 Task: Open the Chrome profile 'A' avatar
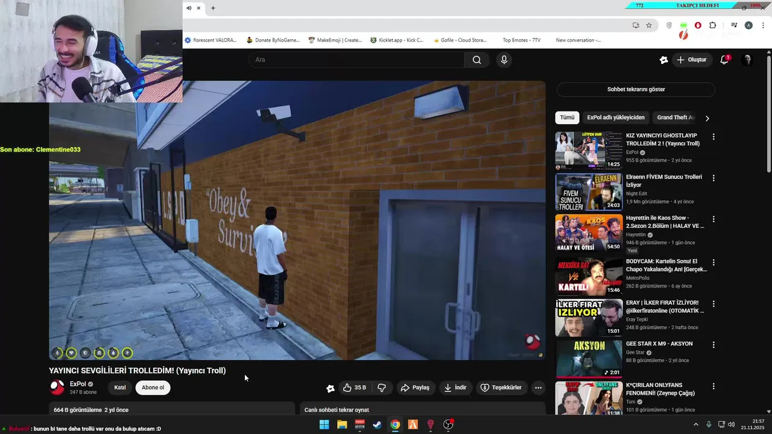[x=748, y=25]
